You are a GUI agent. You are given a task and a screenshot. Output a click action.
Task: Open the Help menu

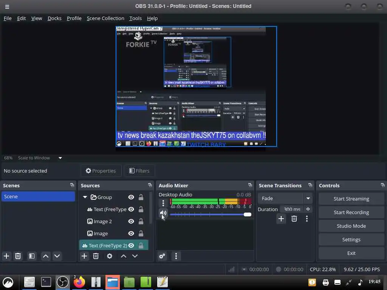[x=152, y=18]
